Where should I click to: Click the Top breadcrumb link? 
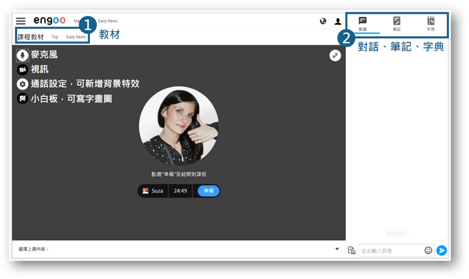55,37
